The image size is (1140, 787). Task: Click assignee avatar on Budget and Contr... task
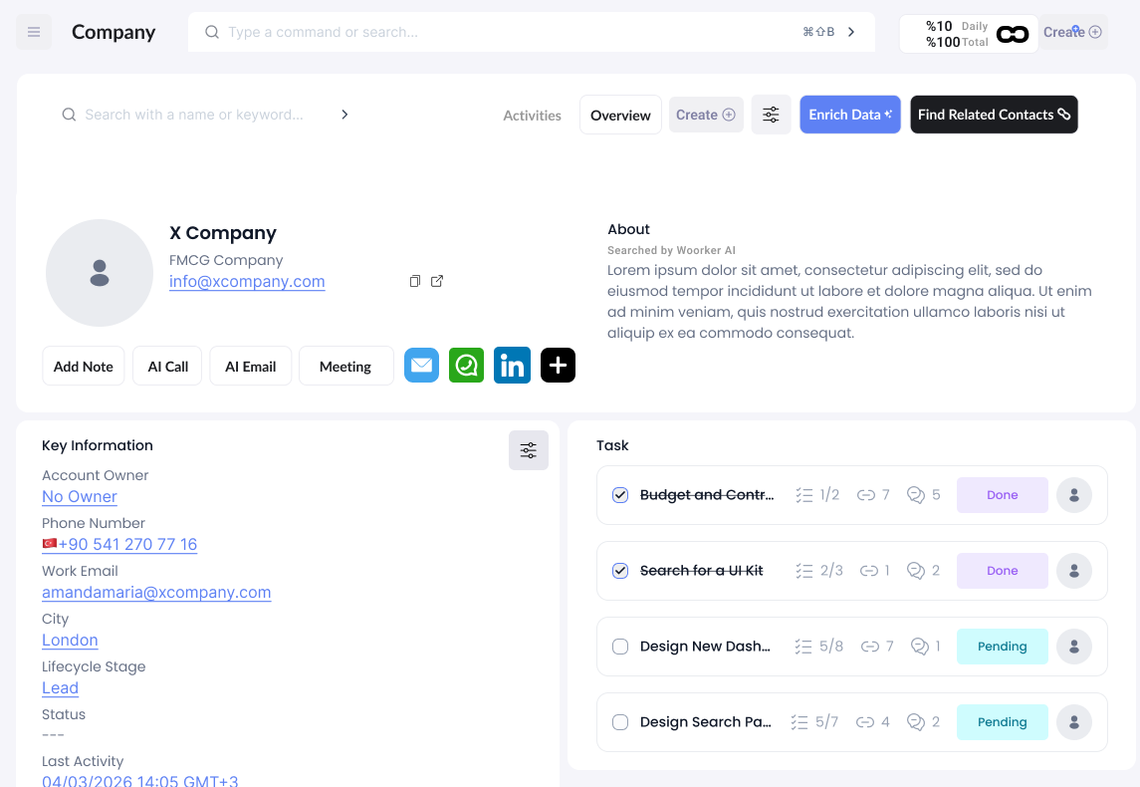(x=1074, y=495)
